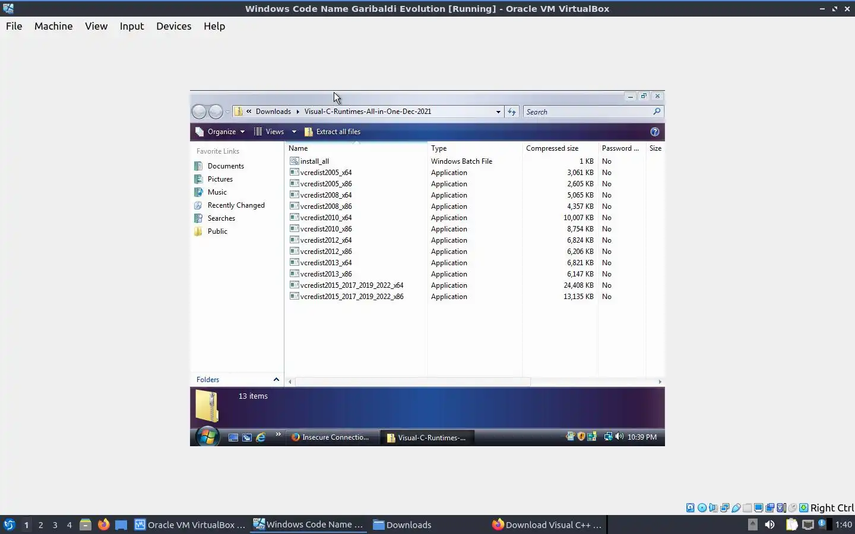Image resolution: width=855 pixels, height=534 pixels.
Task: Click VirtualBox audio indicator icon
Action: click(713, 508)
